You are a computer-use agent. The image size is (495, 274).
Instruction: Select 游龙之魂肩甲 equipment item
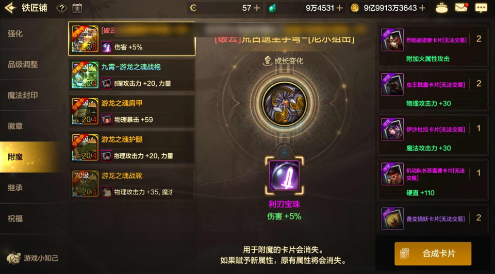[131, 112]
